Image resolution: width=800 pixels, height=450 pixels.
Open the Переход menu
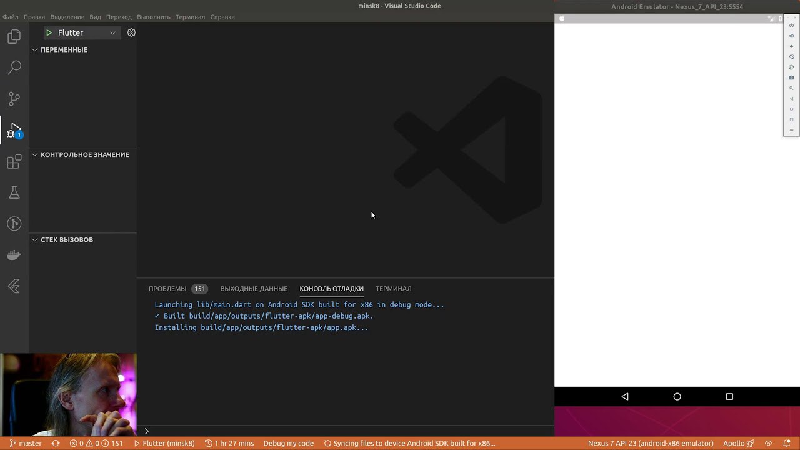(119, 17)
